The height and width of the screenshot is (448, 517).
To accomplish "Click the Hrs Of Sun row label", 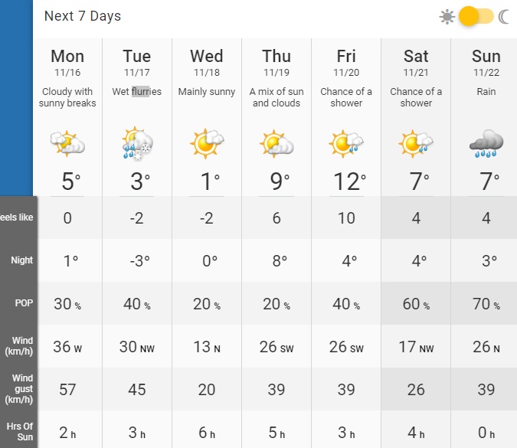I will click(x=20, y=431).
